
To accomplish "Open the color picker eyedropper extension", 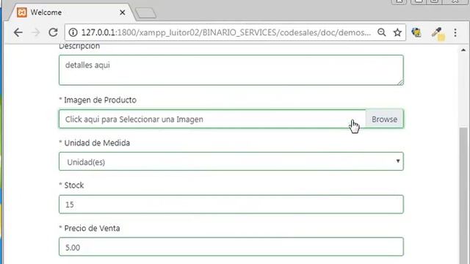I will coord(438,33).
